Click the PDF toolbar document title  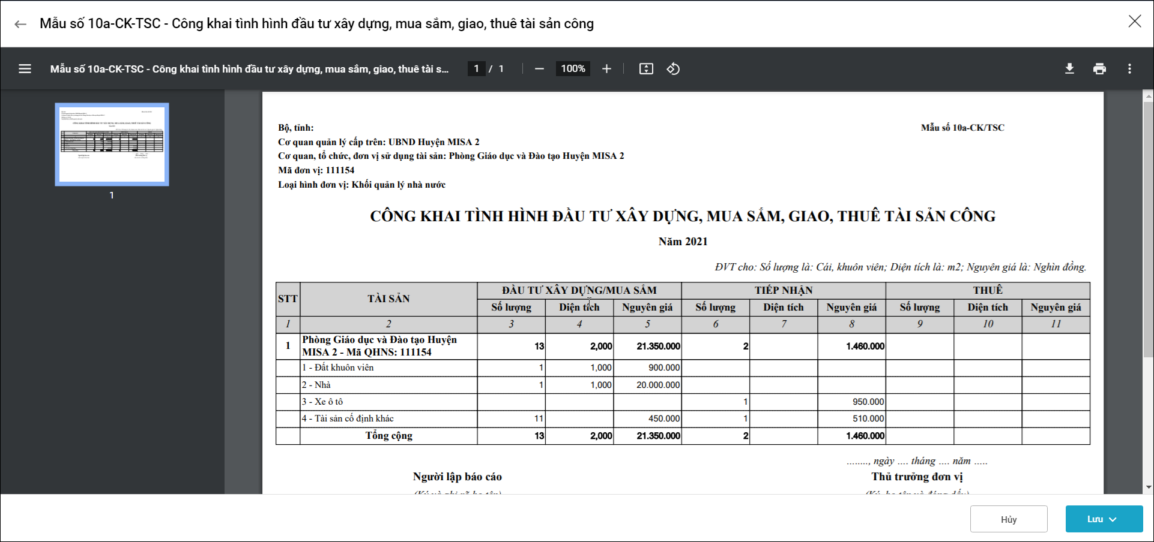[x=249, y=69]
